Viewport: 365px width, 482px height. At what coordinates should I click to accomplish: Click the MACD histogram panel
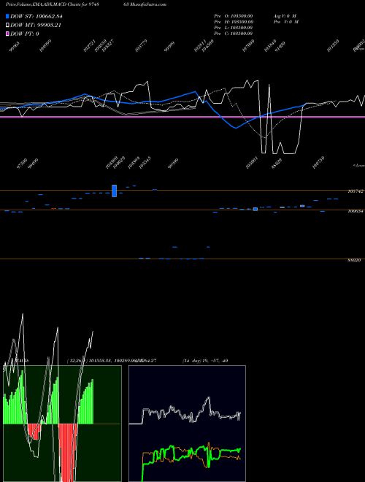62,424
